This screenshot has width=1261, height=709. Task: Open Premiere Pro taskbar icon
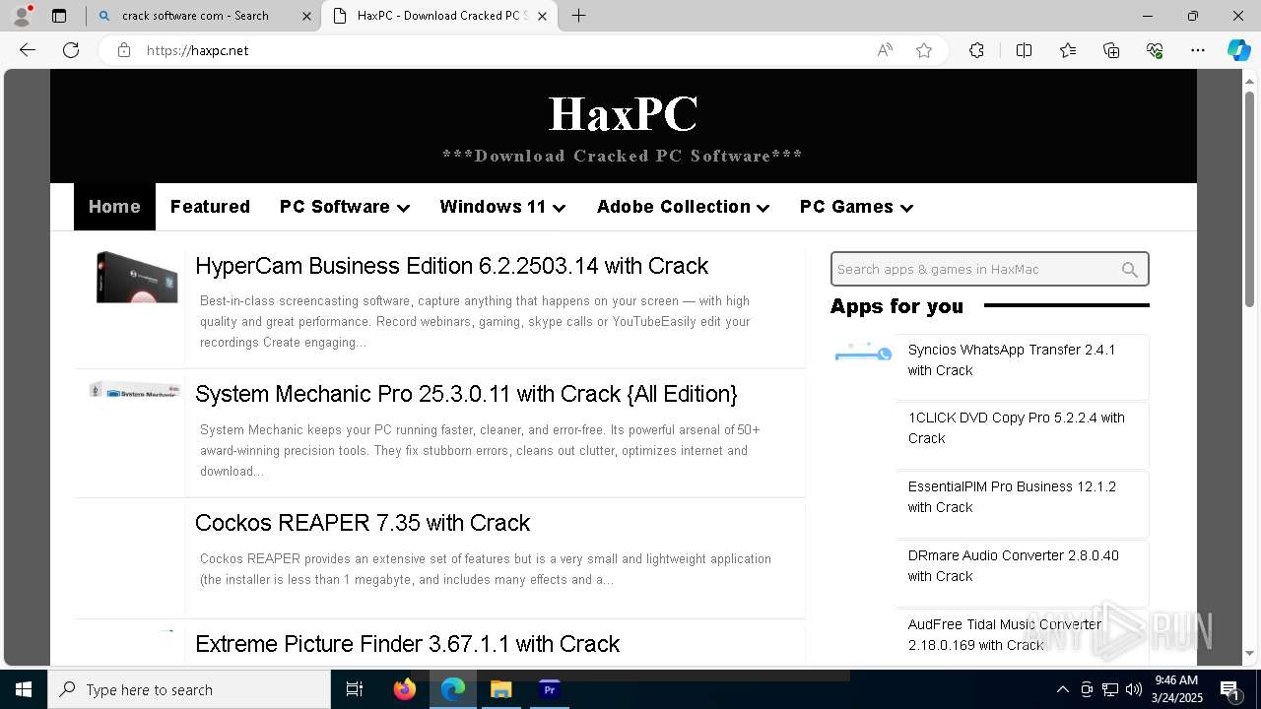549,689
